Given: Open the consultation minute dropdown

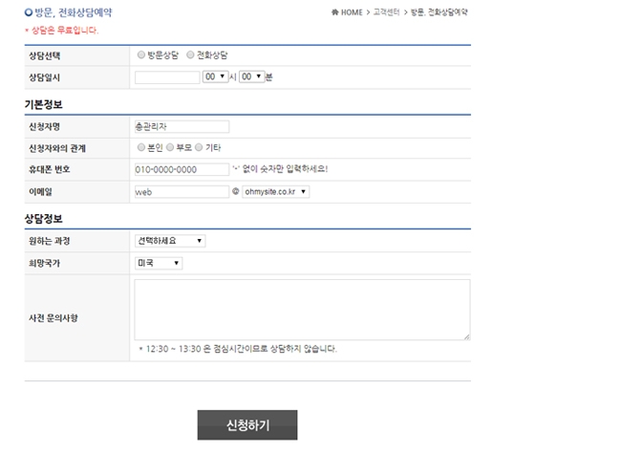Looking at the screenshot, I should [251, 76].
